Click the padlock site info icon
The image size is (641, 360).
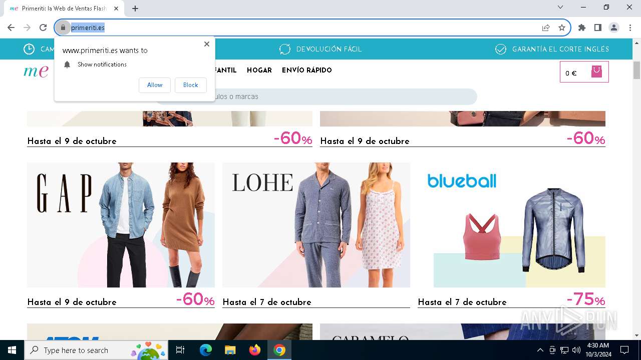tap(63, 27)
